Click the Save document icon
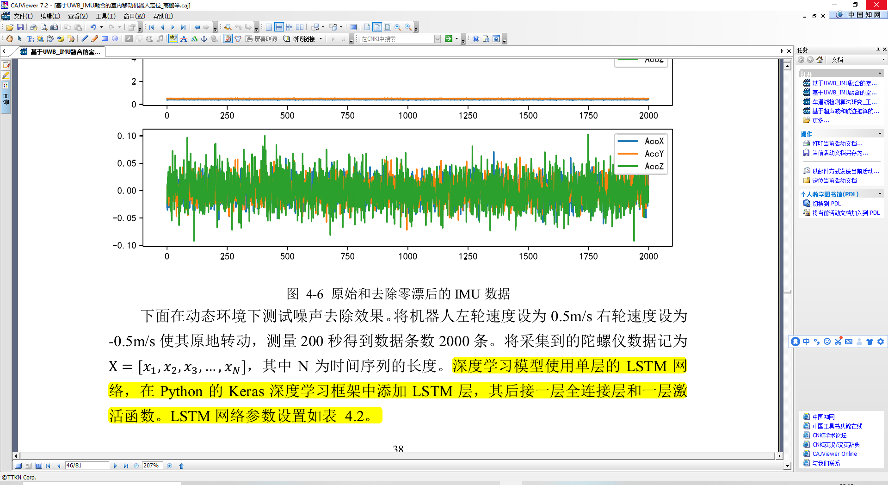 [x=21, y=27]
